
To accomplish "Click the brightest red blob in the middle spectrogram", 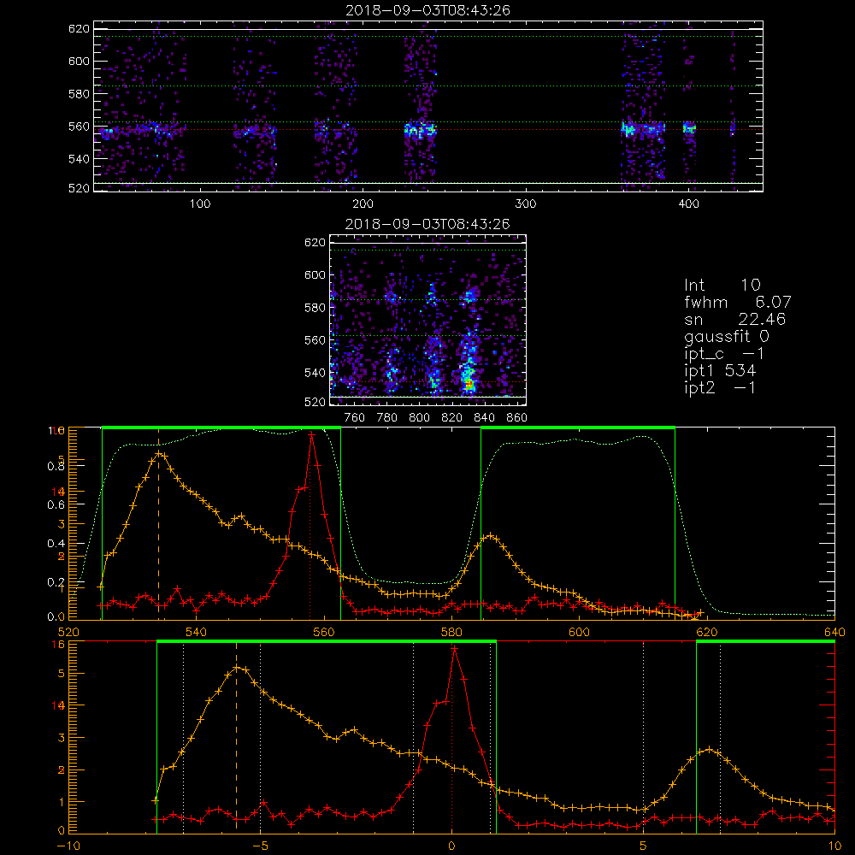I will (x=468, y=385).
